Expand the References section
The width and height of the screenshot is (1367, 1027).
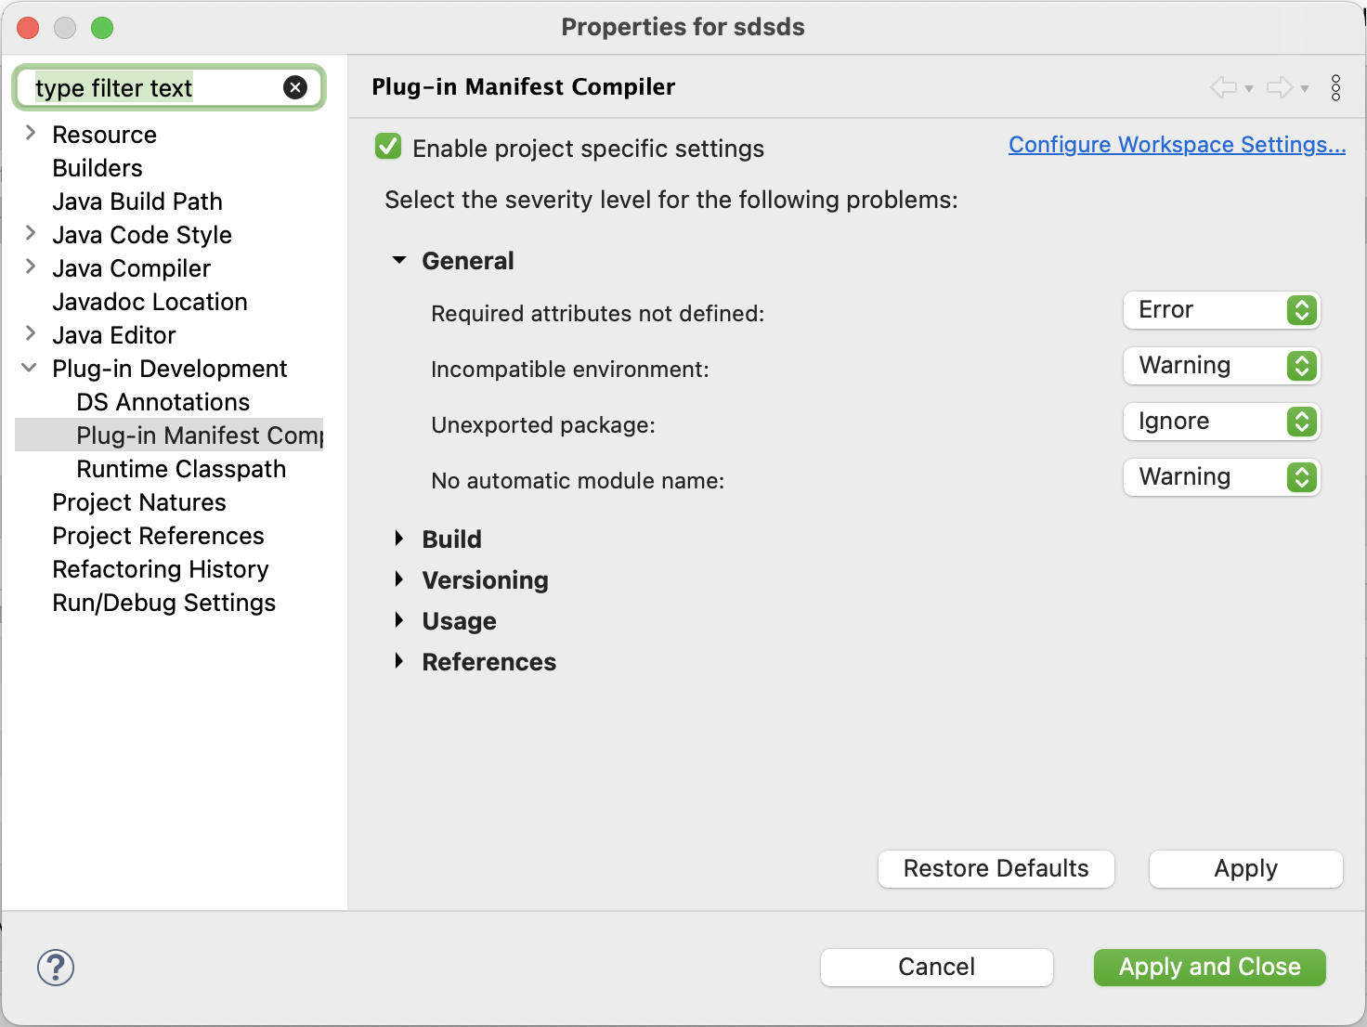pos(399,661)
